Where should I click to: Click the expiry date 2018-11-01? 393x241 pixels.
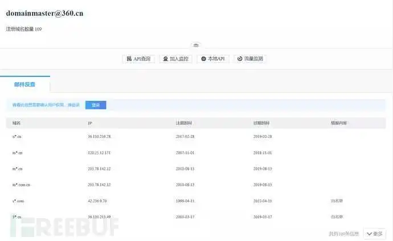tap(263, 153)
